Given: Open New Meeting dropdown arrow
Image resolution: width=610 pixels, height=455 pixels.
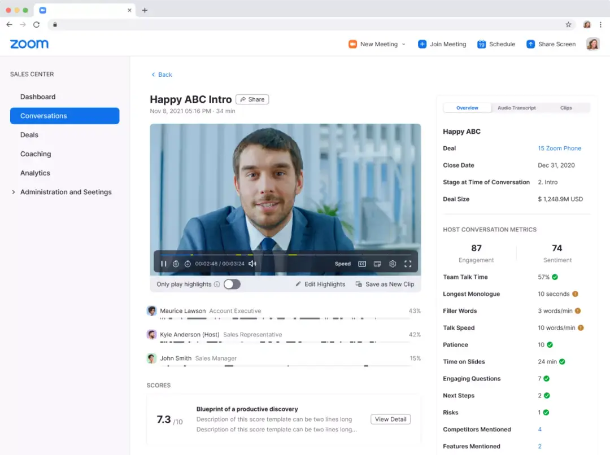Looking at the screenshot, I should (403, 45).
